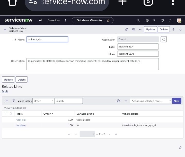This screenshot has width=185, height=157.
Task: Open the help question mark icon
Action: [x=162, y=20]
